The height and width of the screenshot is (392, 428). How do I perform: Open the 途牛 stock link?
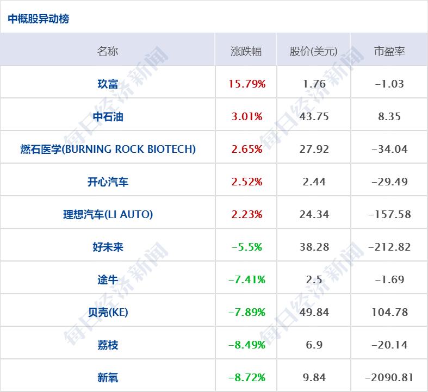108,279
